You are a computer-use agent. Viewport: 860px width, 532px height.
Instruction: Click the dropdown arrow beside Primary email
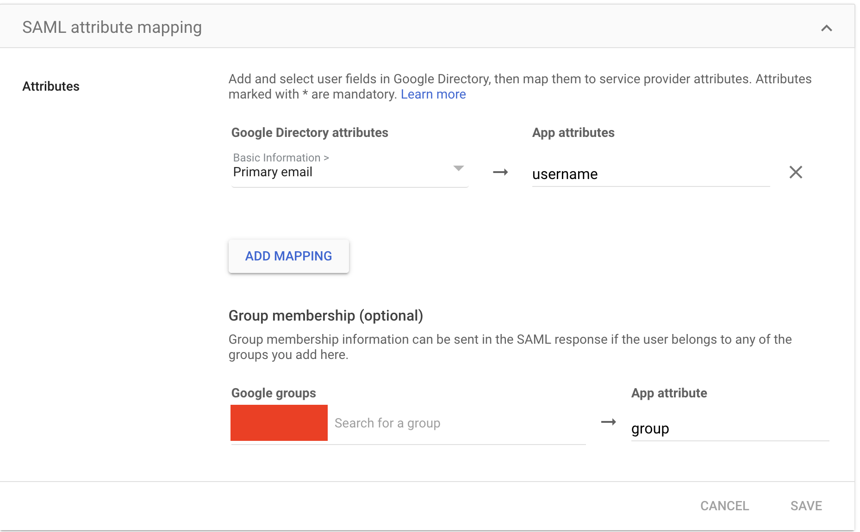point(459,169)
